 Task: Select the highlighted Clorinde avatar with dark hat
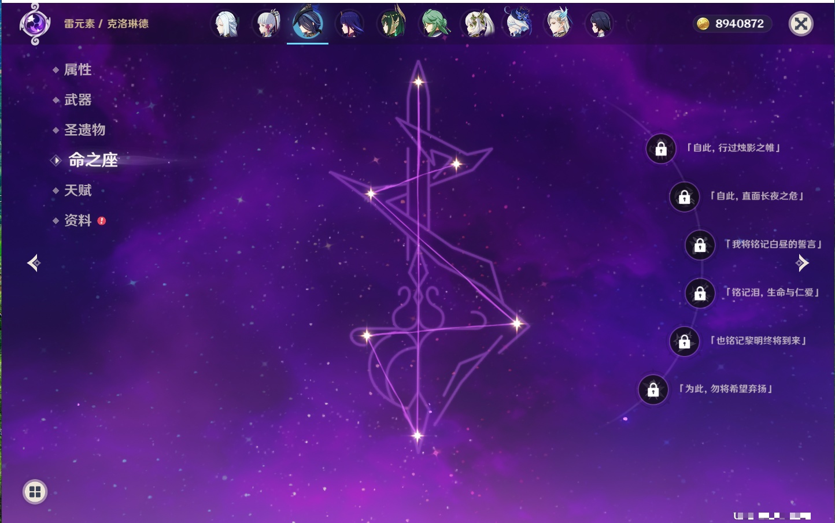(x=308, y=23)
